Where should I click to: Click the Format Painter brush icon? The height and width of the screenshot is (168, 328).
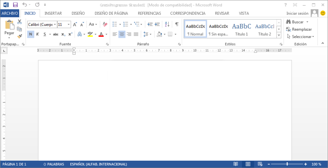click(x=20, y=36)
